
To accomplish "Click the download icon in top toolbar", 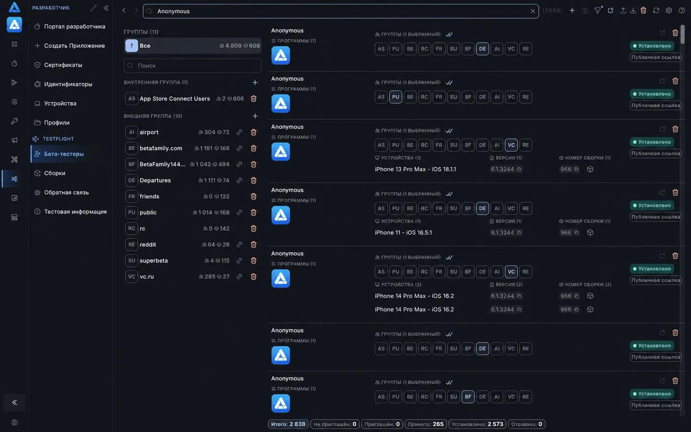I will pyautogui.click(x=633, y=11).
